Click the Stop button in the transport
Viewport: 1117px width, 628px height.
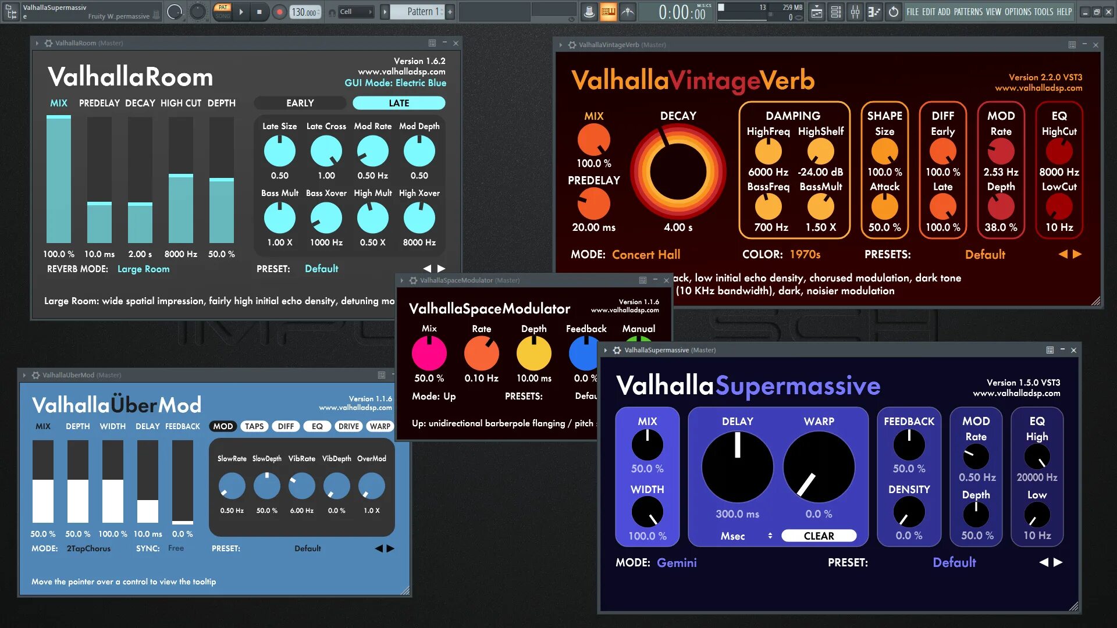click(259, 12)
